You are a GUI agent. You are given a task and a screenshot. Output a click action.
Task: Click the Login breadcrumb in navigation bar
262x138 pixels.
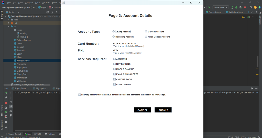[42, 7]
